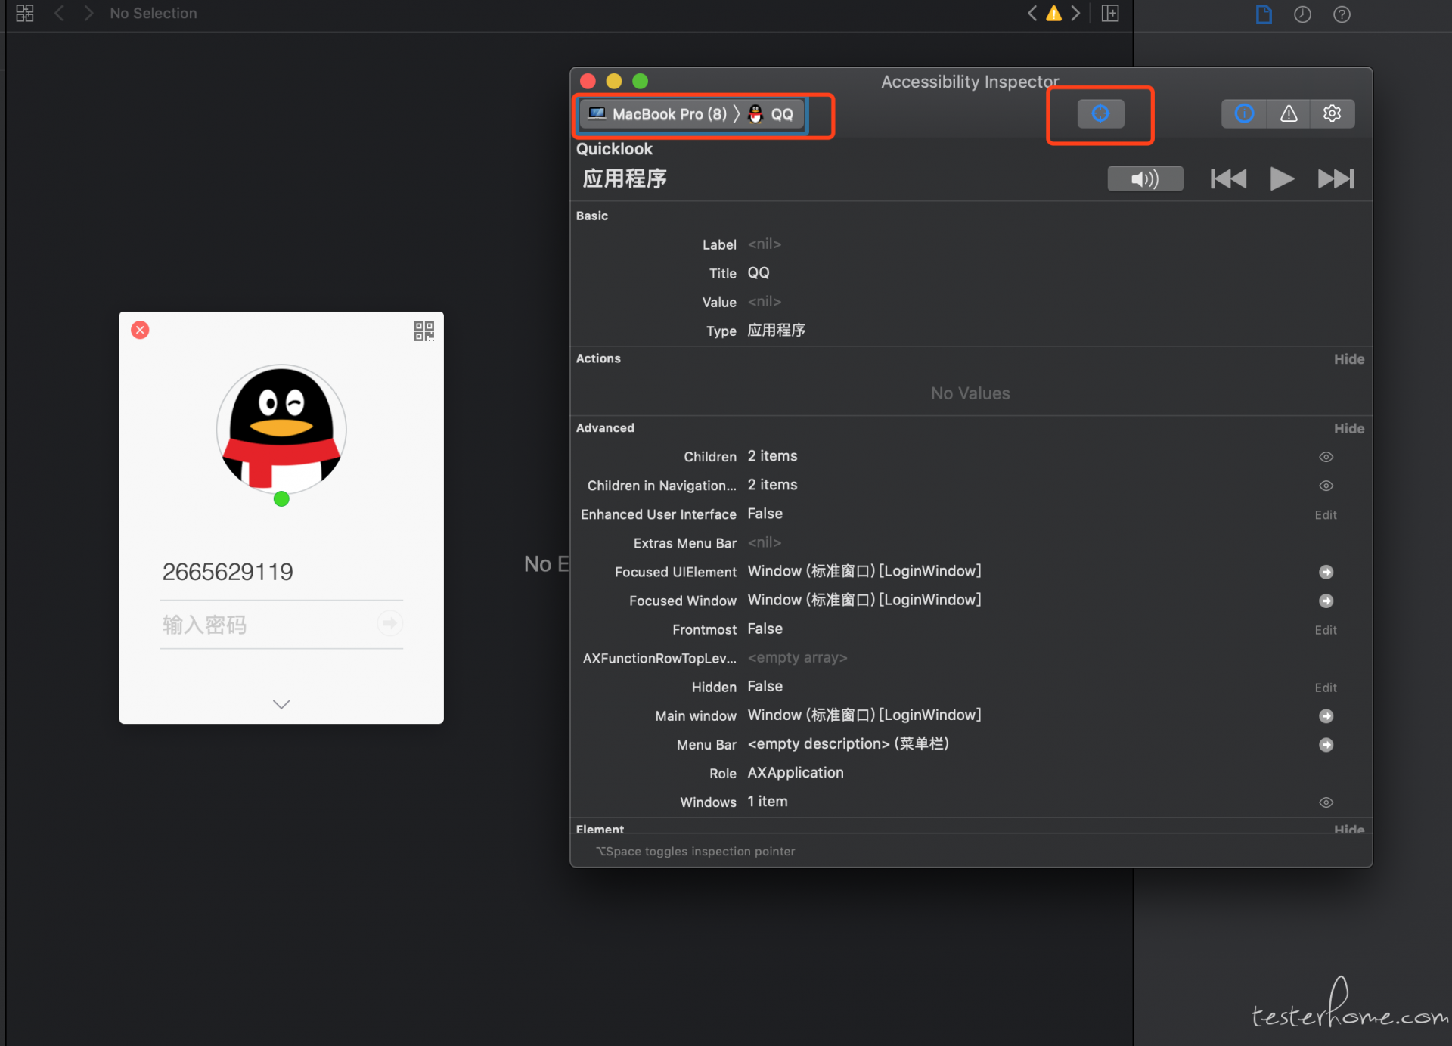
Task: Add an editor pane in Xcode
Action: point(1109,13)
